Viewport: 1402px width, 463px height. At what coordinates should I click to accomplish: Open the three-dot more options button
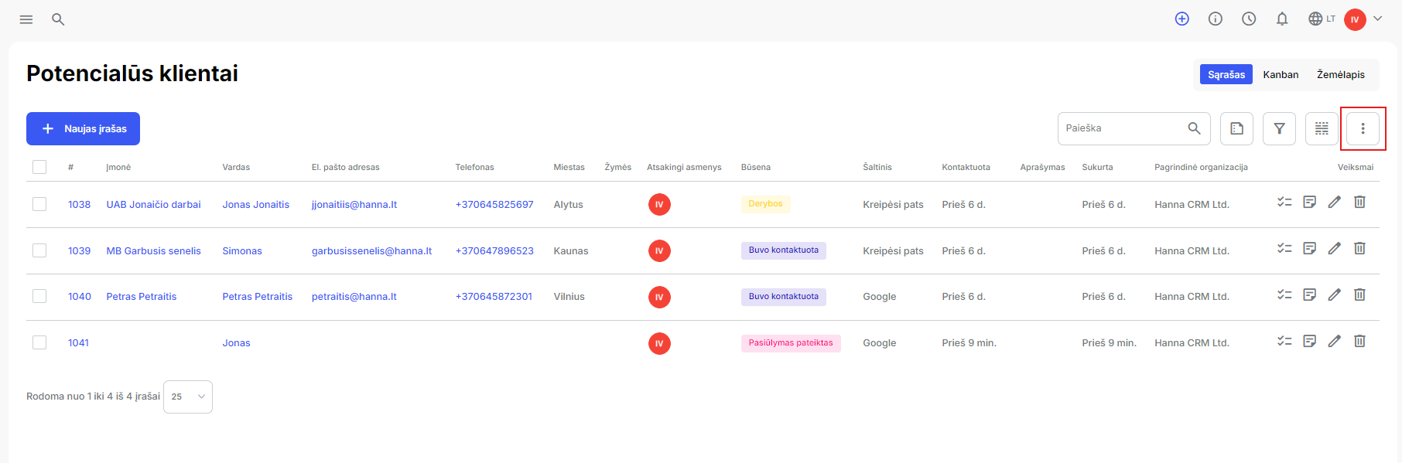click(x=1363, y=128)
